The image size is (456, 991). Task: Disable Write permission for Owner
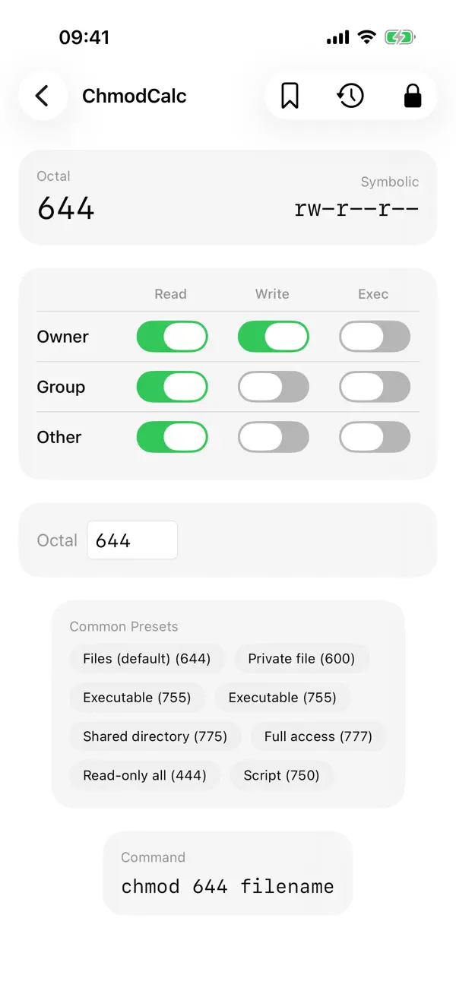[273, 336]
